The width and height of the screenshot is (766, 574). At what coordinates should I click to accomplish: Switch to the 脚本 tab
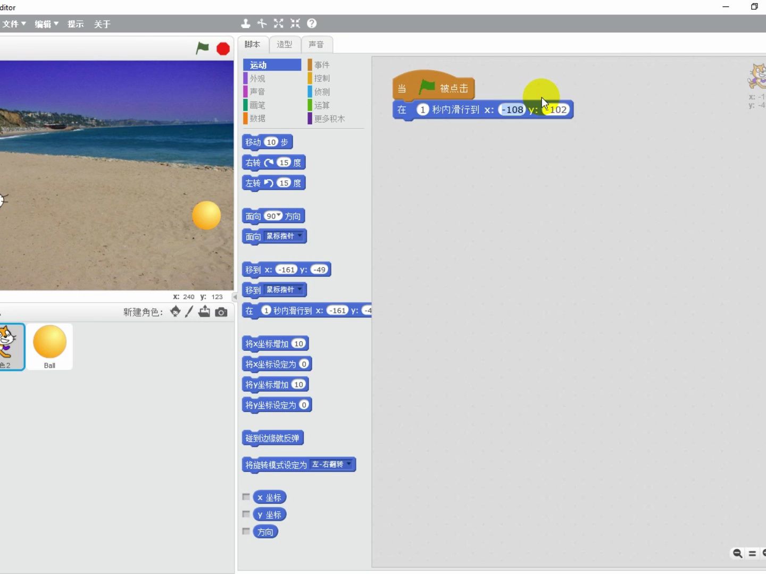click(x=253, y=45)
